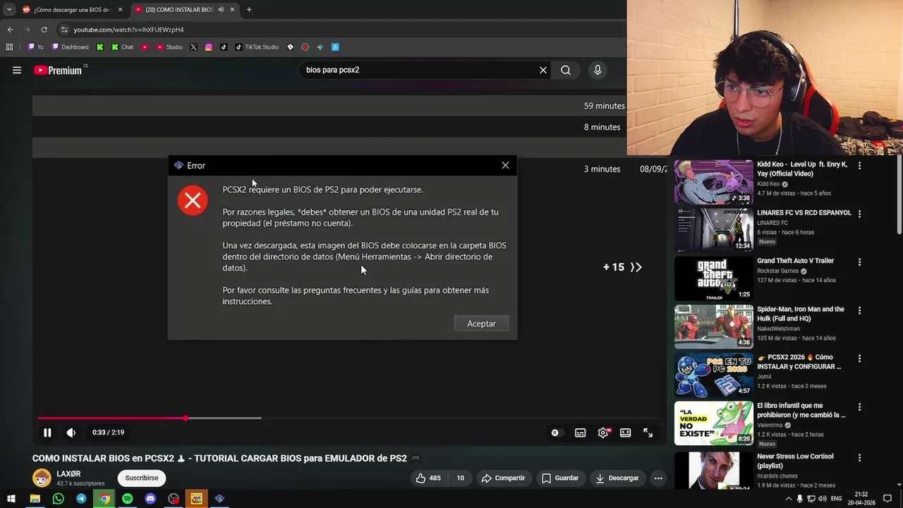Open options for Spider-Man Iron Man video
This screenshot has width=903, height=508.
point(859,310)
